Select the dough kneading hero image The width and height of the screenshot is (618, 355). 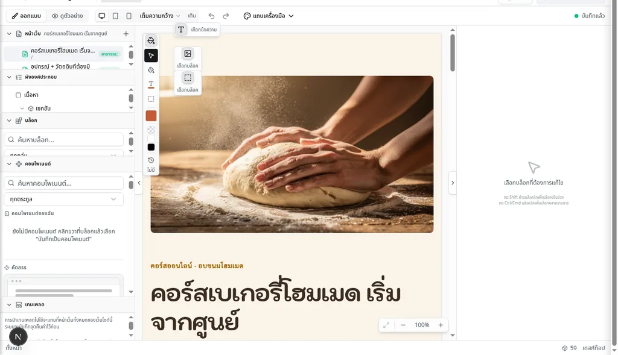pyautogui.click(x=292, y=154)
